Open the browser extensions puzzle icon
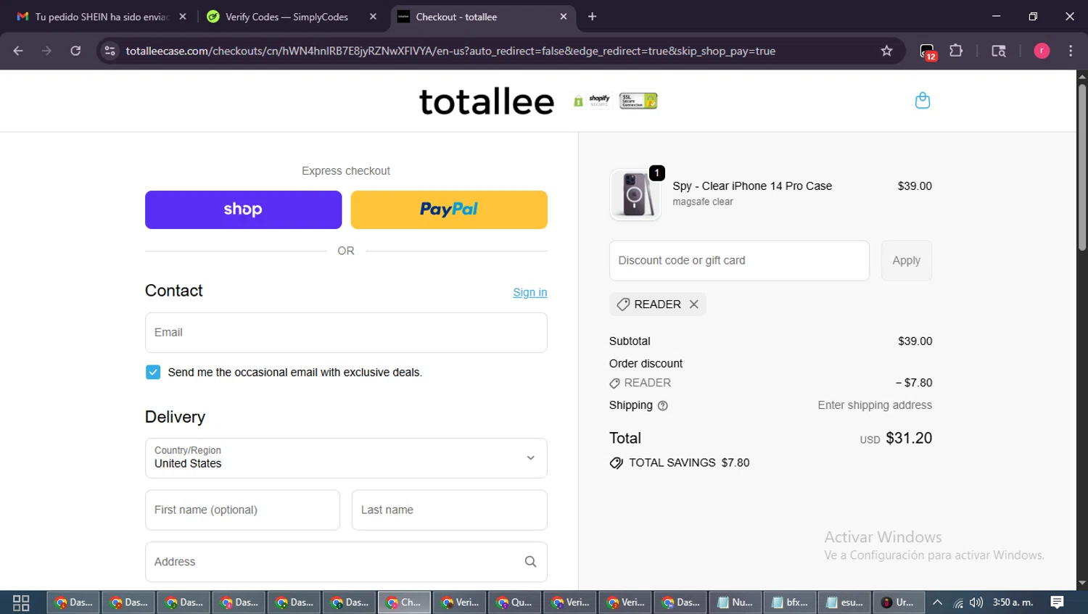The image size is (1088, 614). tap(956, 51)
